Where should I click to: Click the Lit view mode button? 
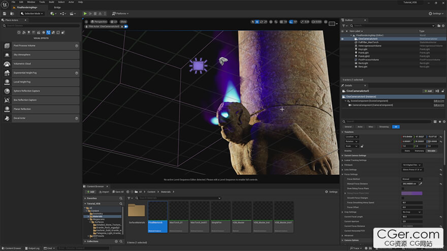point(114,22)
